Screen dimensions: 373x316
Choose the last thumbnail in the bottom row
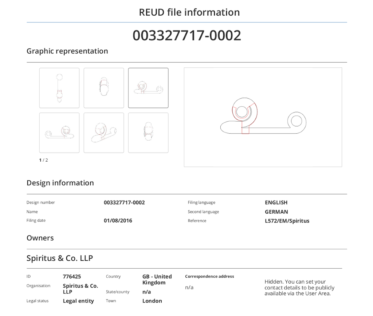pyautogui.click(x=148, y=133)
